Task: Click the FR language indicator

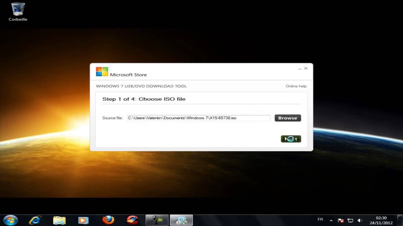Action: point(320,220)
